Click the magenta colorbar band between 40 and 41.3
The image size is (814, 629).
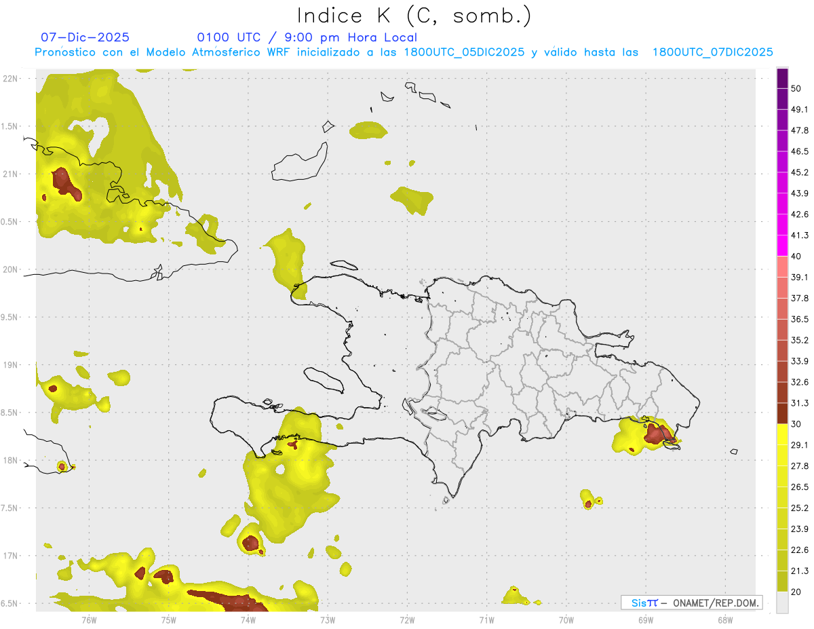[783, 246]
